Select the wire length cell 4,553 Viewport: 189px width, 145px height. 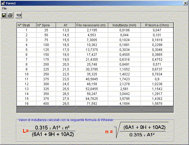click(x=92, y=35)
